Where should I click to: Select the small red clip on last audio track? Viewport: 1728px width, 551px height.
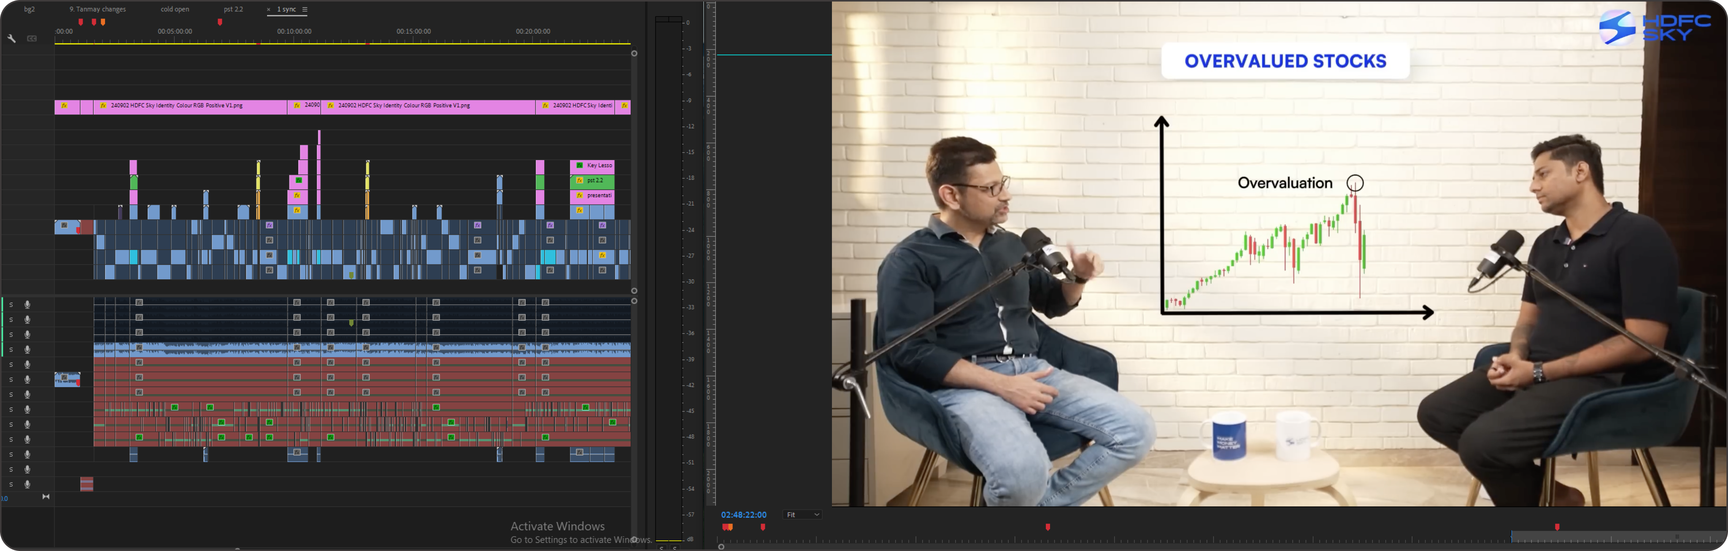click(x=86, y=484)
